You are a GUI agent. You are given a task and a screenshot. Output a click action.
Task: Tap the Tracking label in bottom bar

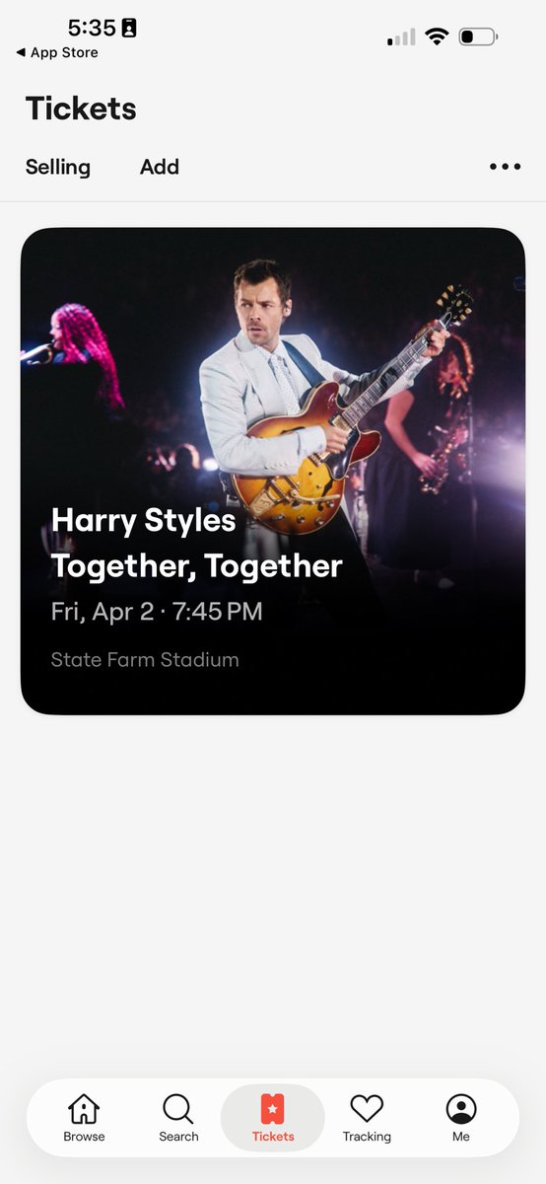367,1137
